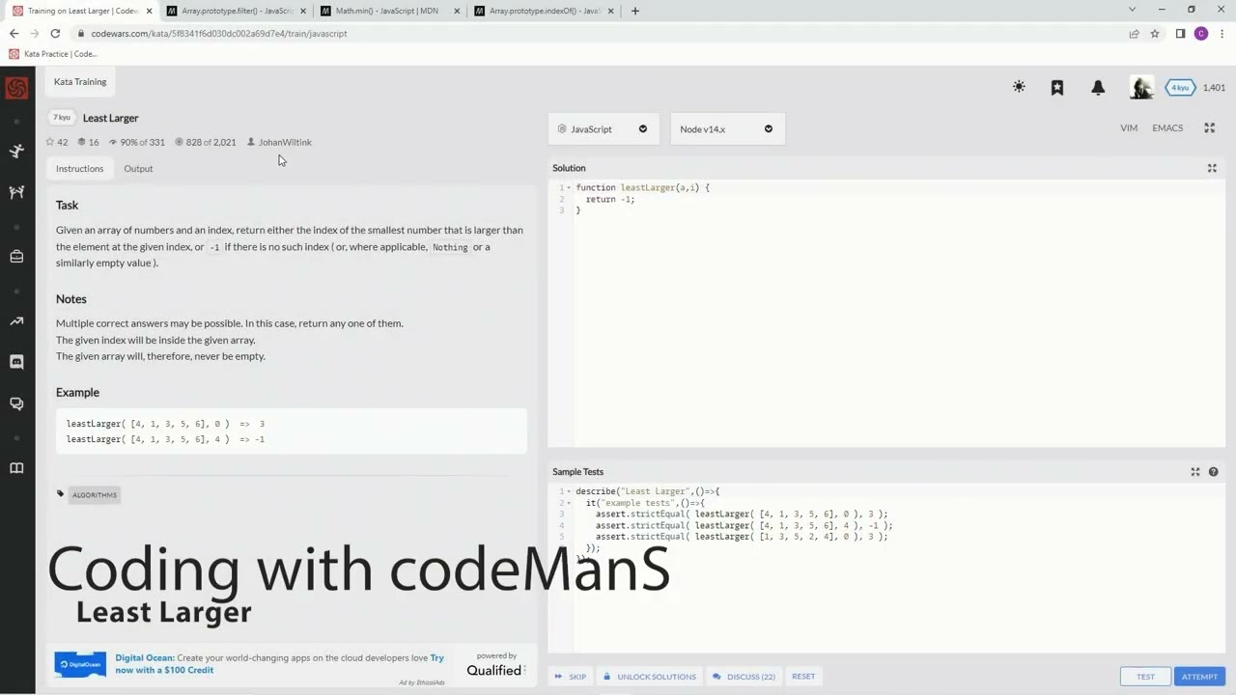Switch to the Math.min() MDN browser tab

pos(390,11)
